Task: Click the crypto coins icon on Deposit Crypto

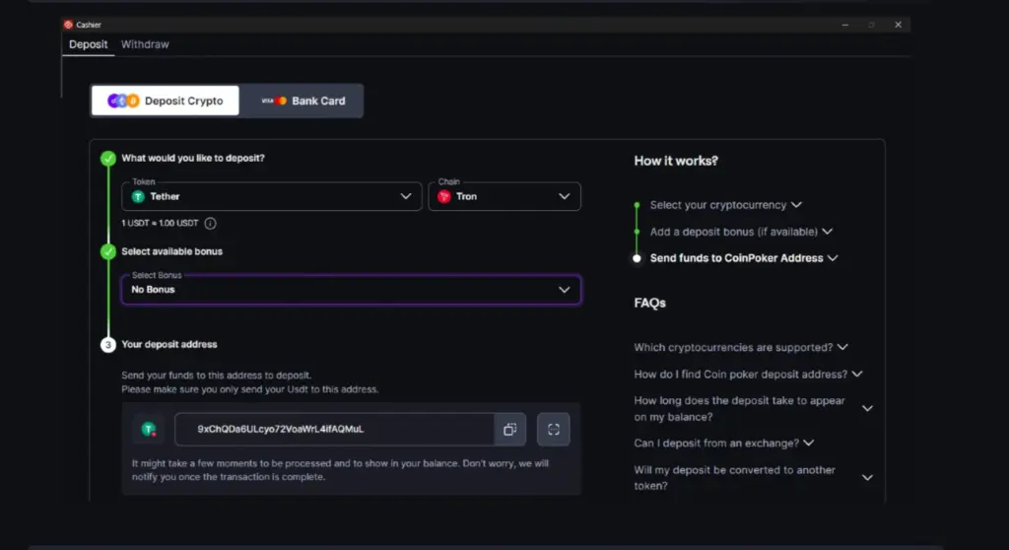Action: click(x=123, y=101)
